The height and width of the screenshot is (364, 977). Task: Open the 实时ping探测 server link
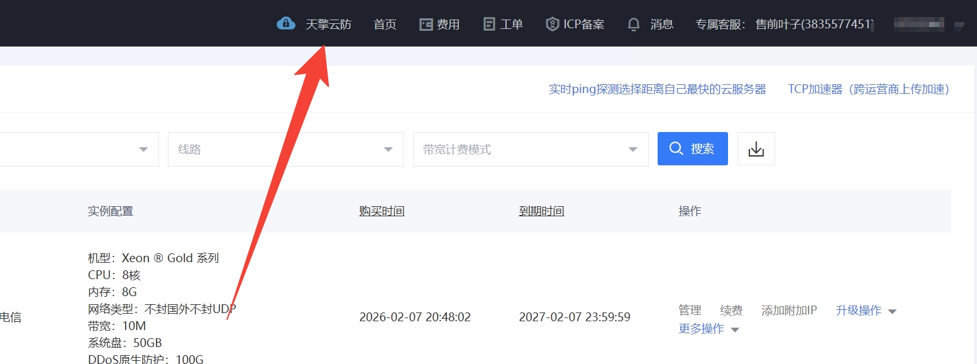point(657,89)
